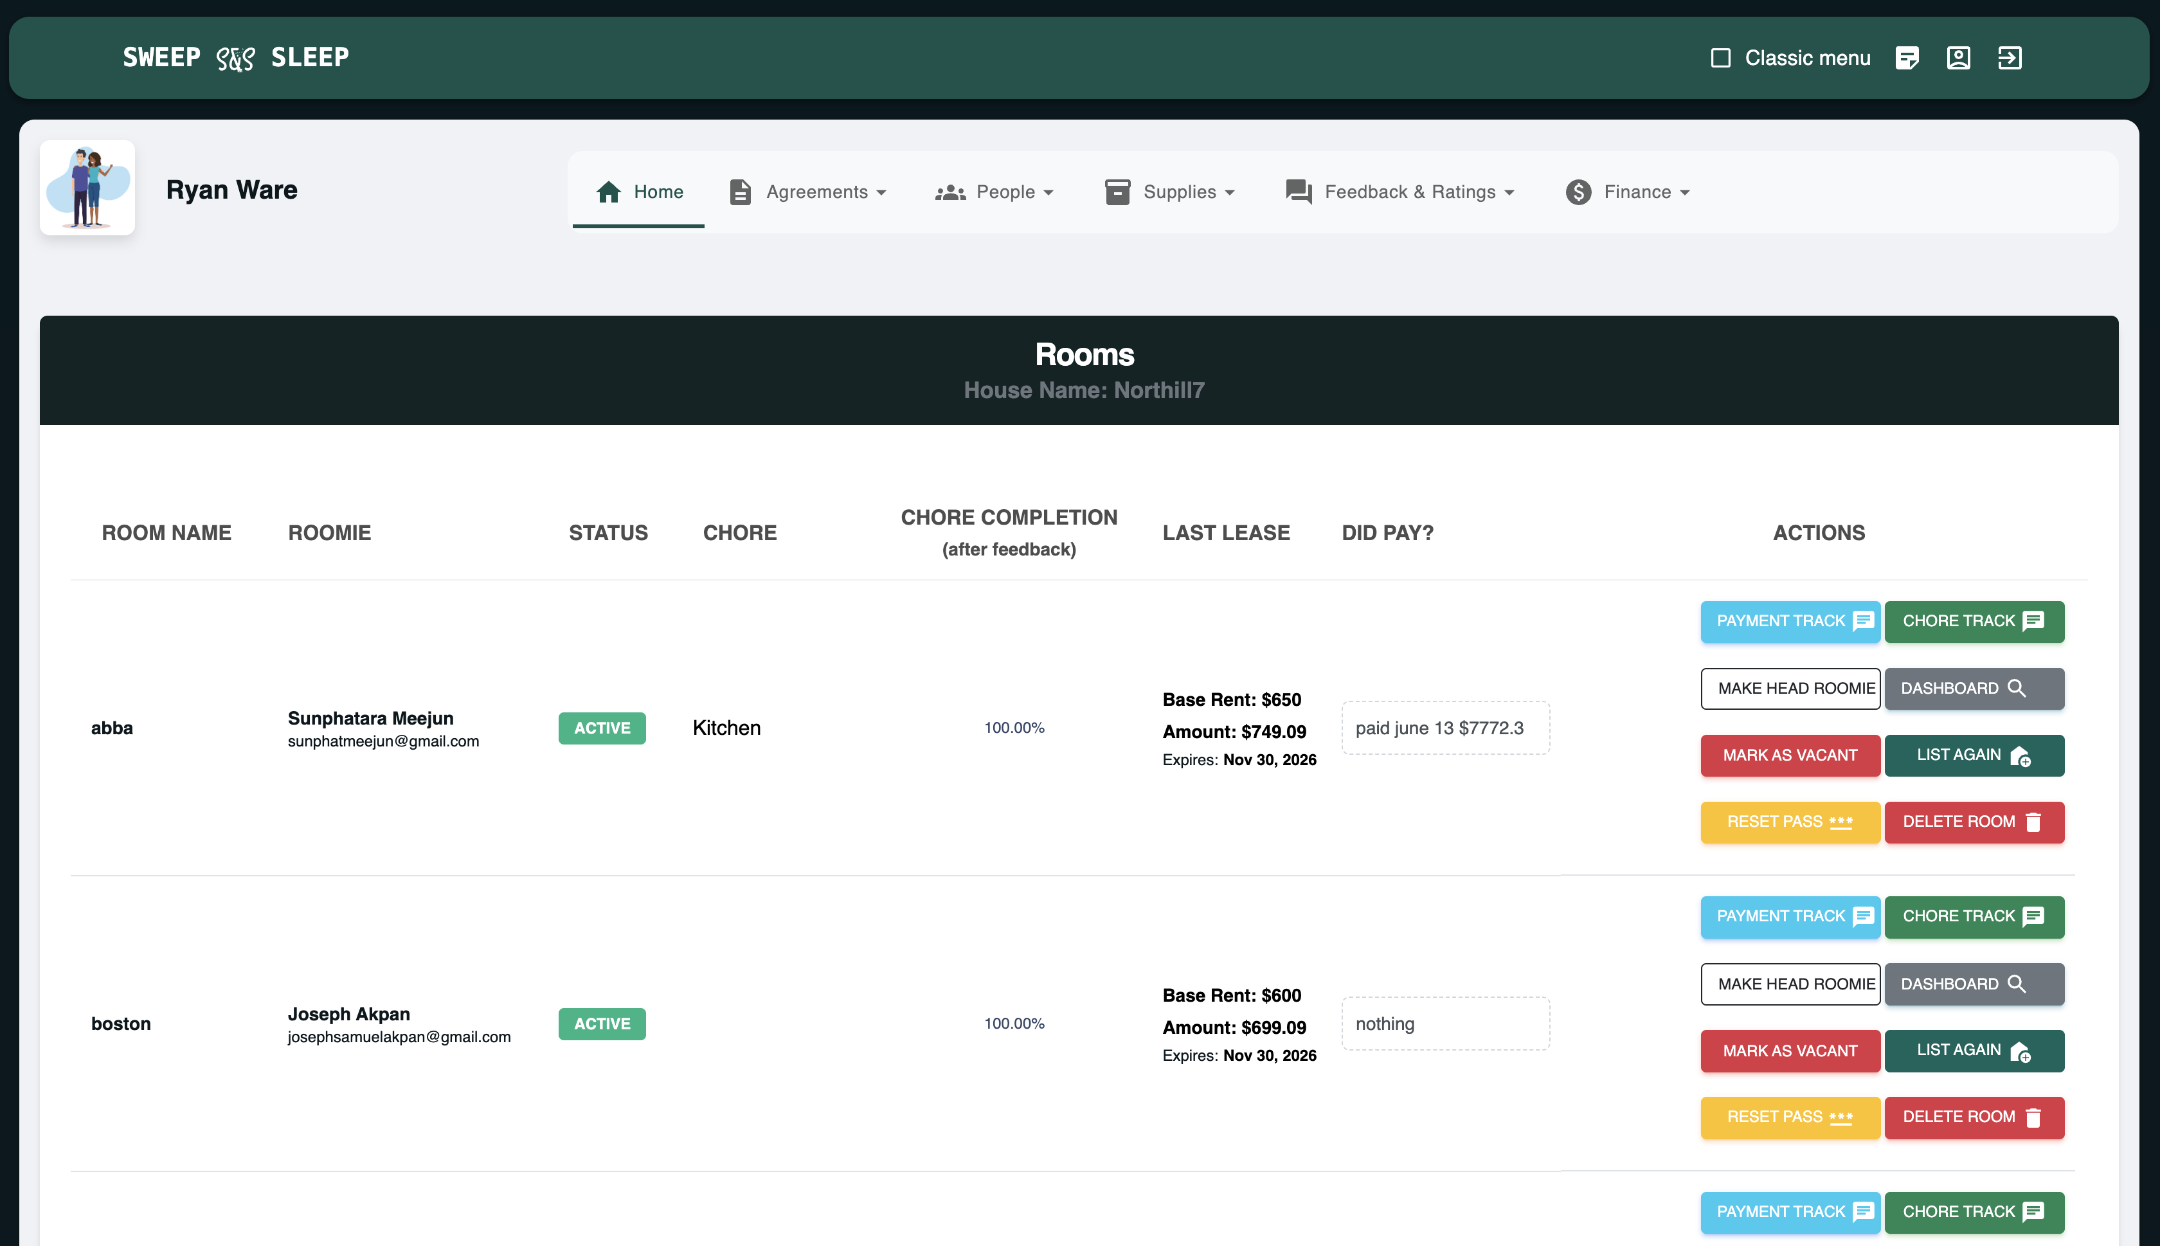Click the Sweep & Sleep logo
Image resolution: width=2160 pixels, height=1246 pixels.
click(235, 57)
